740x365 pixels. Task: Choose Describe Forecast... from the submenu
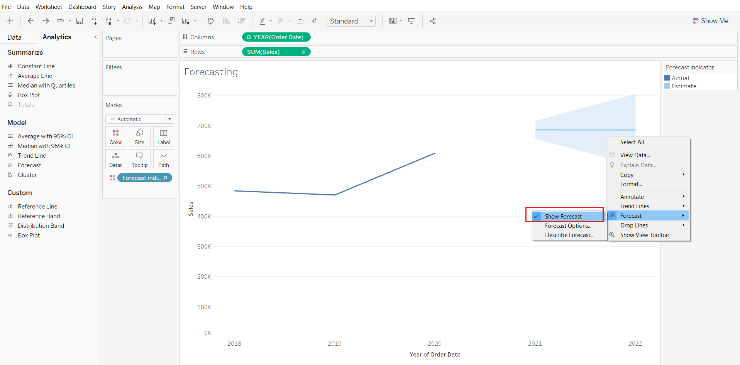(569, 235)
